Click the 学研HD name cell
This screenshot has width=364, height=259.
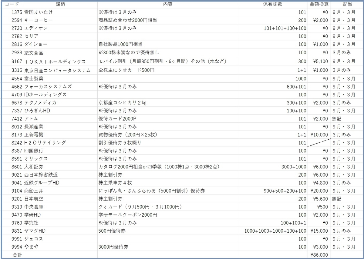60,215
